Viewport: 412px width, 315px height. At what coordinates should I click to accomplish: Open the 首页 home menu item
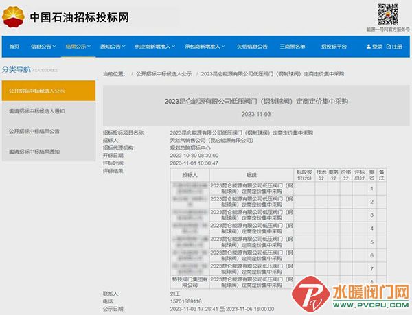coord(14,47)
